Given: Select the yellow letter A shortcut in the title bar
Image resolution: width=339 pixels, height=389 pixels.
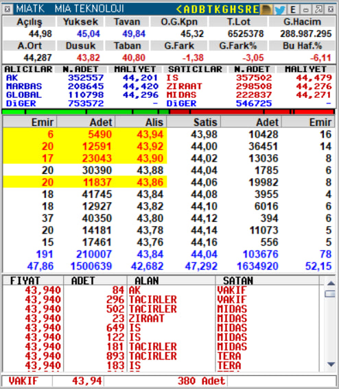Looking at the screenshot, I should 187,10.
